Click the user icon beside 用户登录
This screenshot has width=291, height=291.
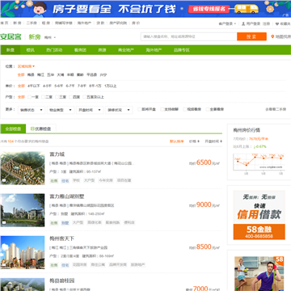tap(243, 23)
